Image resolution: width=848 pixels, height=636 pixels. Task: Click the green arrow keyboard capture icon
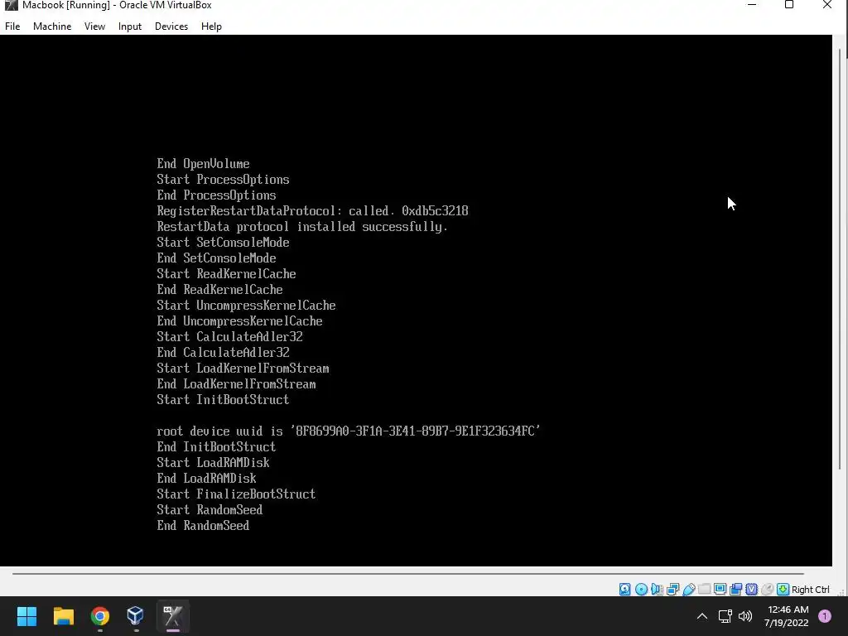point(783,590)
